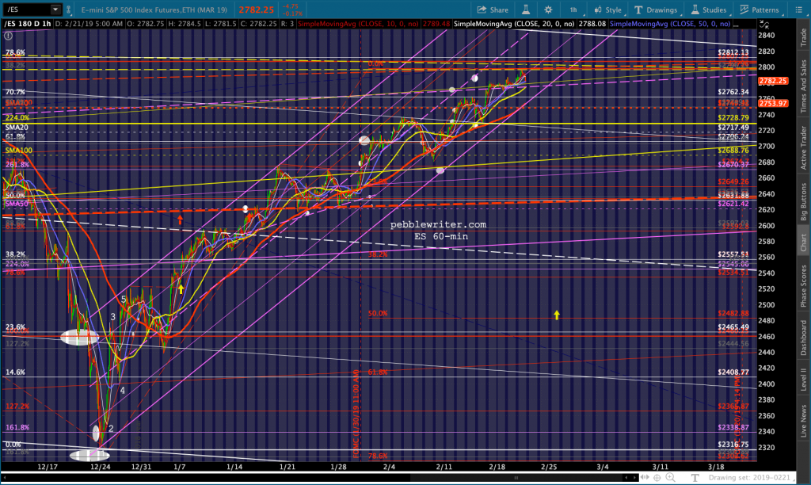The width and height of the screenshot is (811, 485).
Task: Click the 2782.25 price bubble on axis
Action: [x=773, y=81]
